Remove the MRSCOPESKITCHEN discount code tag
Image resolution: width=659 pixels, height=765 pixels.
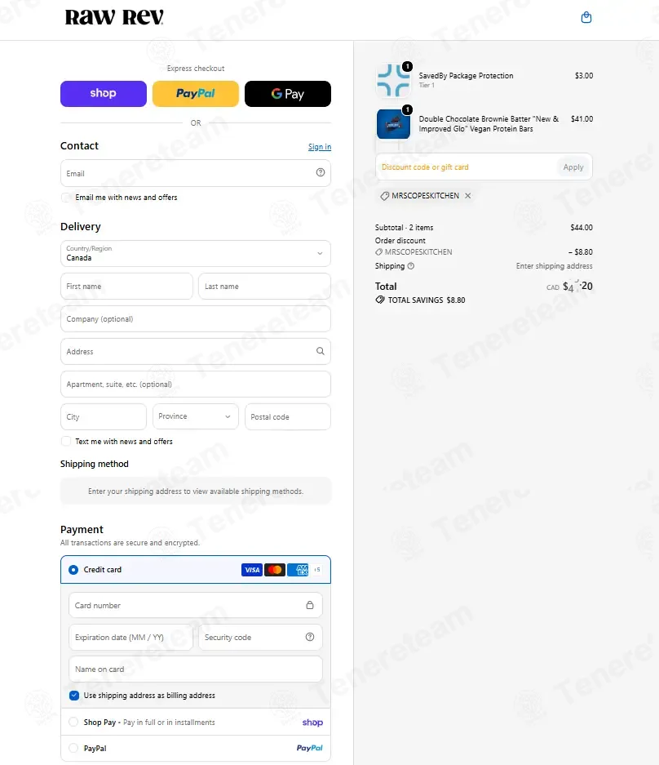pyautogui.click(x=468, y=196)
